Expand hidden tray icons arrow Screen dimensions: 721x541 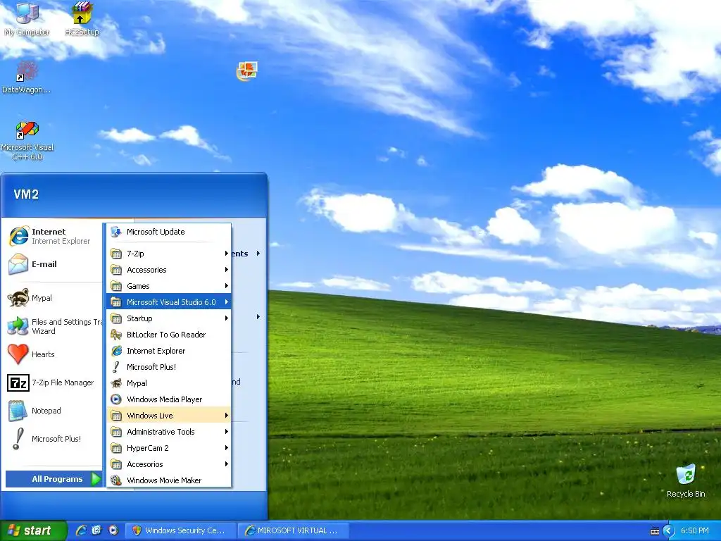(x=669, y=531)
